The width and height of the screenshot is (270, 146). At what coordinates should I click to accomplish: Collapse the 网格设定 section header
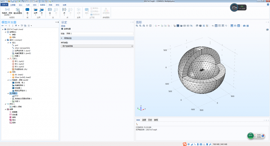62,38
